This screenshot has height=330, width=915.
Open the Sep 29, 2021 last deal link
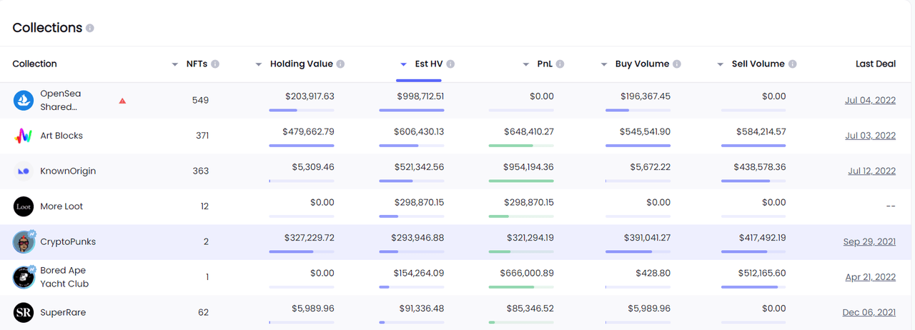pos(869,241)
